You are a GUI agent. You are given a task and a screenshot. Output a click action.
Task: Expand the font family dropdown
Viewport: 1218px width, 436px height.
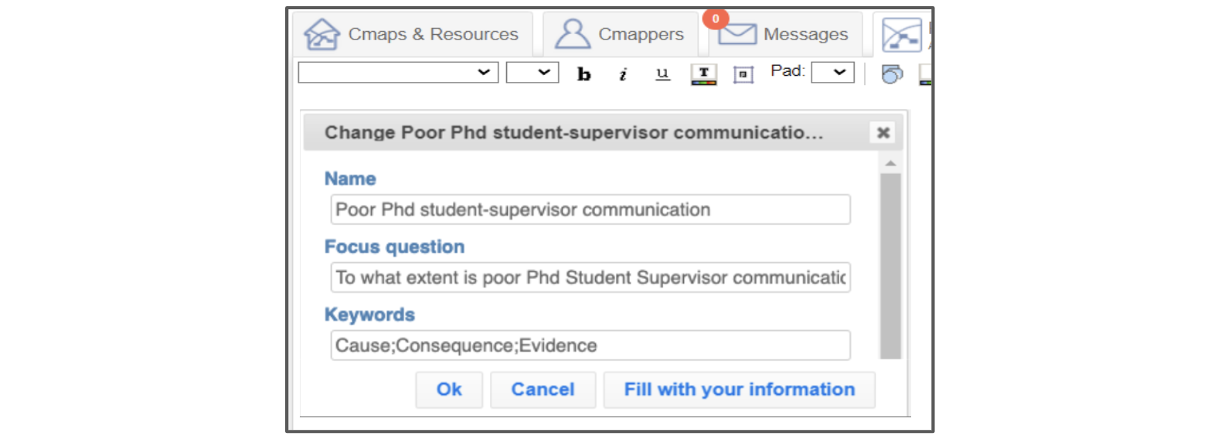click(398, 73)
